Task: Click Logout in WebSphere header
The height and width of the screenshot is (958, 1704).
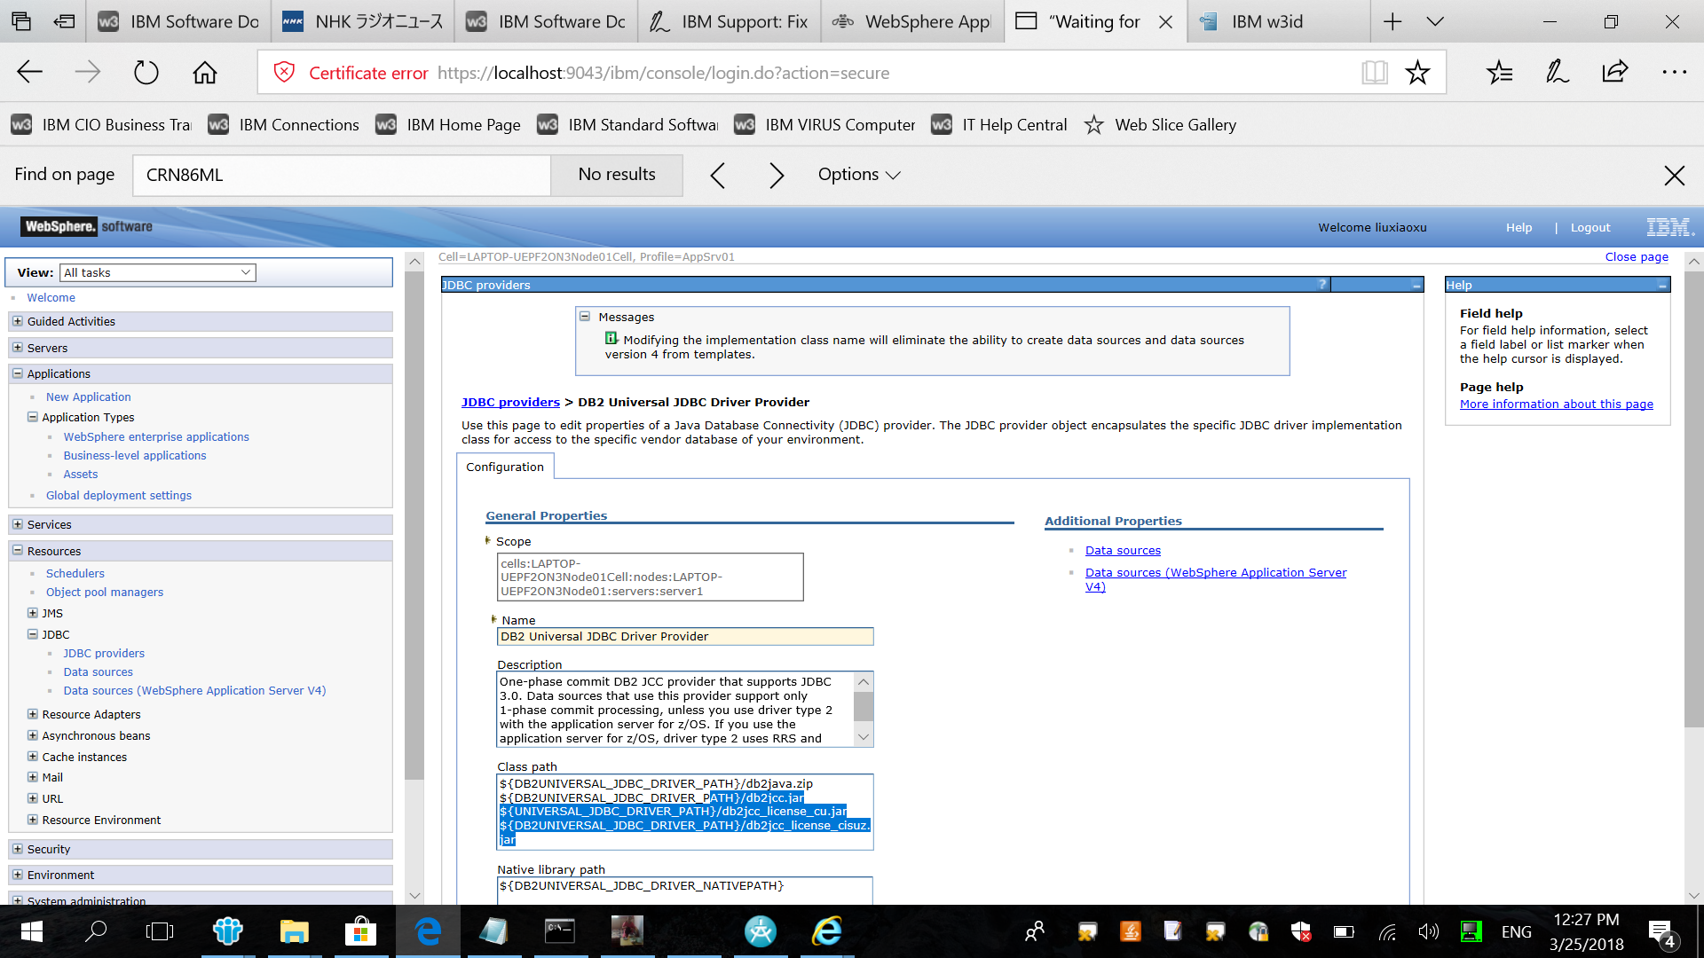Action: (x=1590, y=228)
